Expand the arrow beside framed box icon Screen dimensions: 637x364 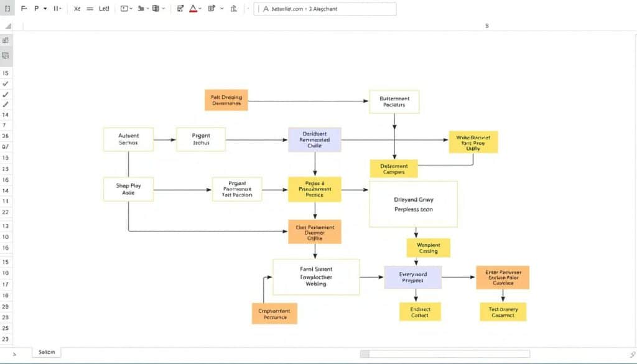point(131,9)
